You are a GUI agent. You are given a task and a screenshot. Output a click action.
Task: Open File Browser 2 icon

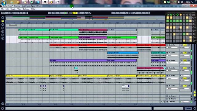[x=3, y=31]
